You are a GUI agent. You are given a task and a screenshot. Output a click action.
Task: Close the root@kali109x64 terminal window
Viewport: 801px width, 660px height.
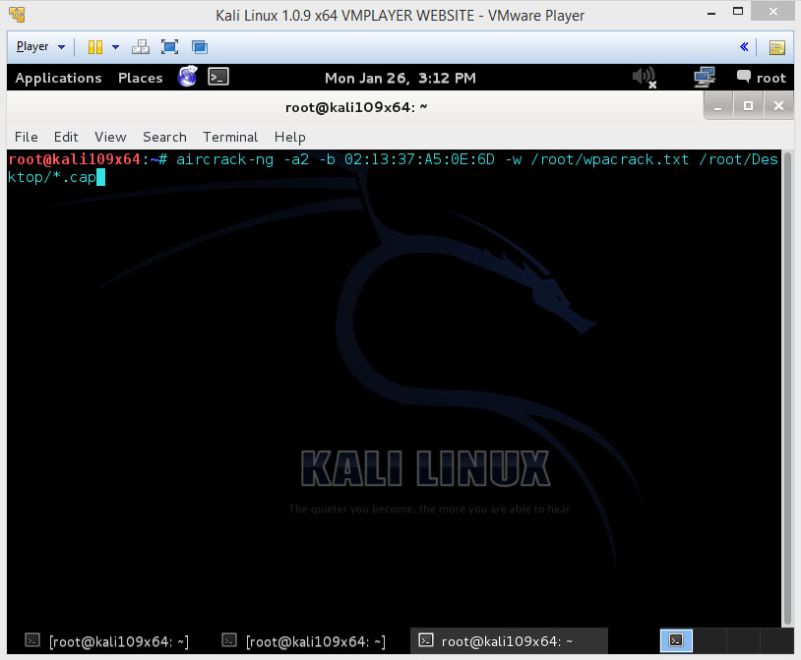pos(778,105)
